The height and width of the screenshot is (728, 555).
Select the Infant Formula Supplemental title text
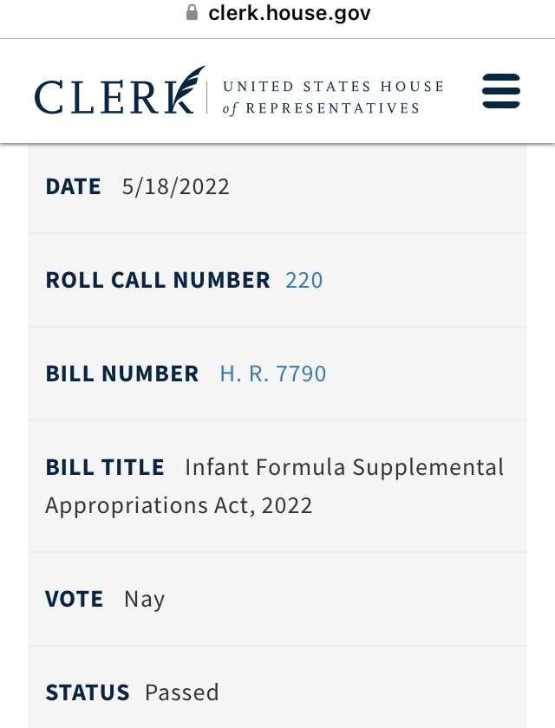click(x=344, y=467)
